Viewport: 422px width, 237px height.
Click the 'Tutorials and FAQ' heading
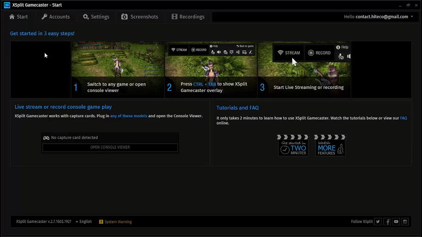click(x=237, y=108)
